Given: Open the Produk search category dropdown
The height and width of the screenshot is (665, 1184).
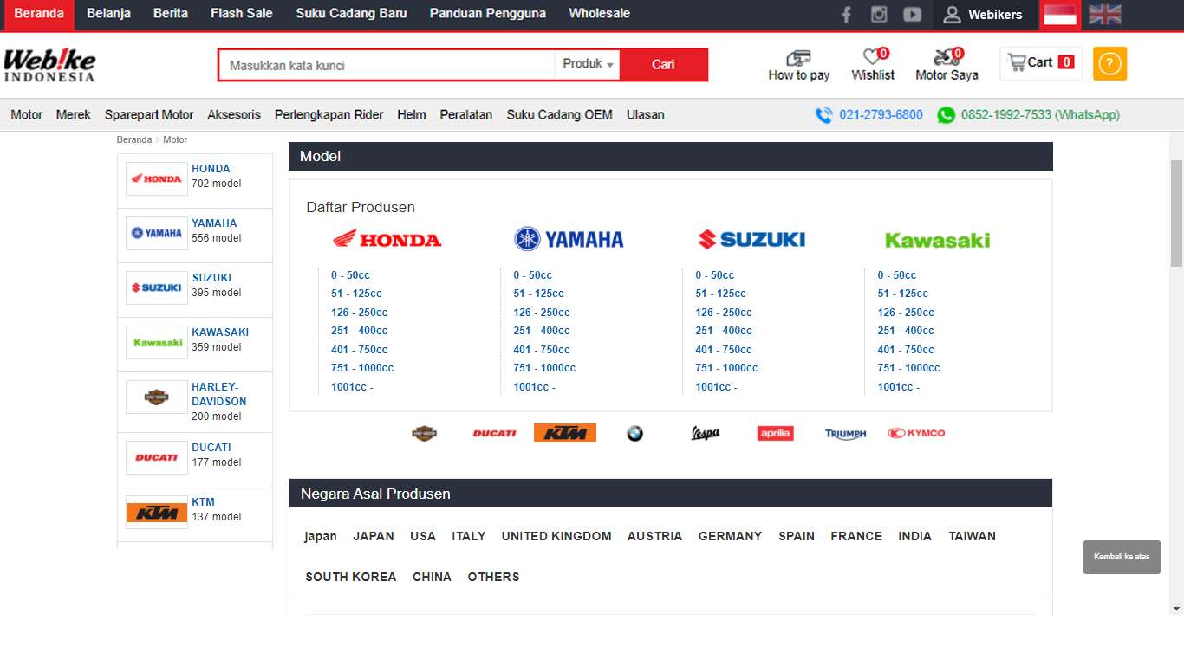Looking at the screenshot, I should tap(588, 64).
